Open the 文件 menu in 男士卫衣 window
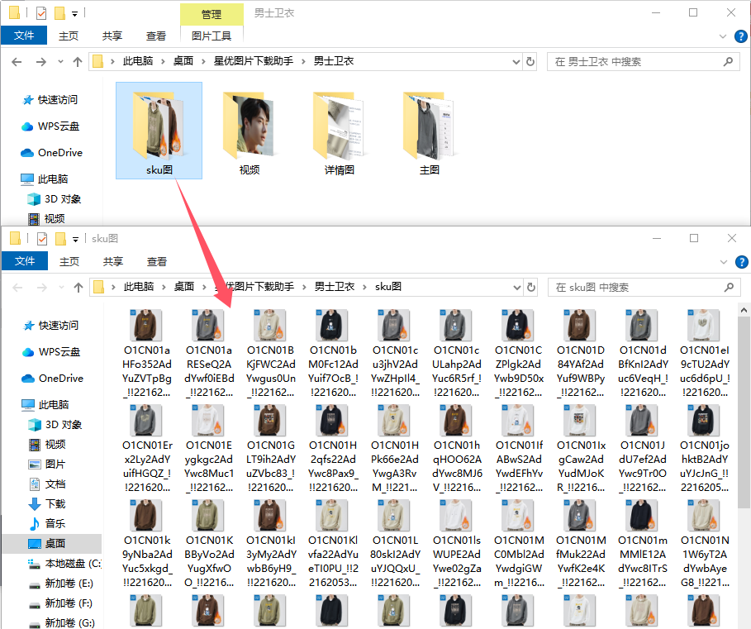751x629 pixels. pos(24,36)
